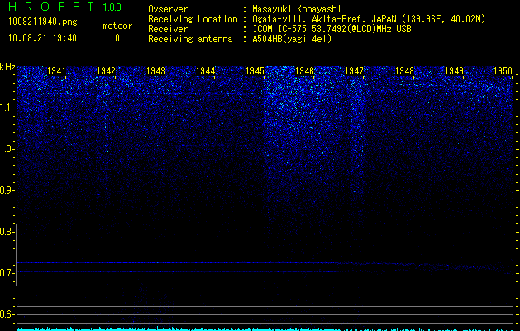Click the 1941 time marker
This screenshot has width=520, height=331.
tap(56, 71)
